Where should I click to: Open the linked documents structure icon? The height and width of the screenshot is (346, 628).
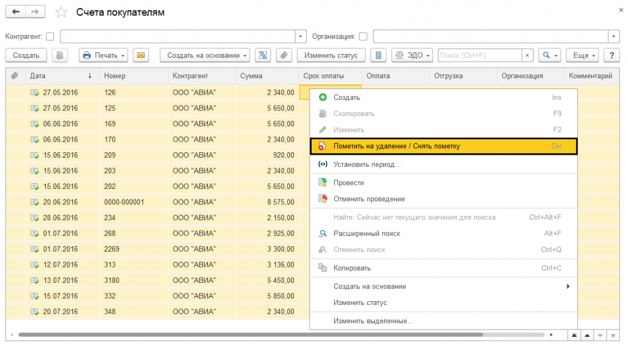point(262,55)
